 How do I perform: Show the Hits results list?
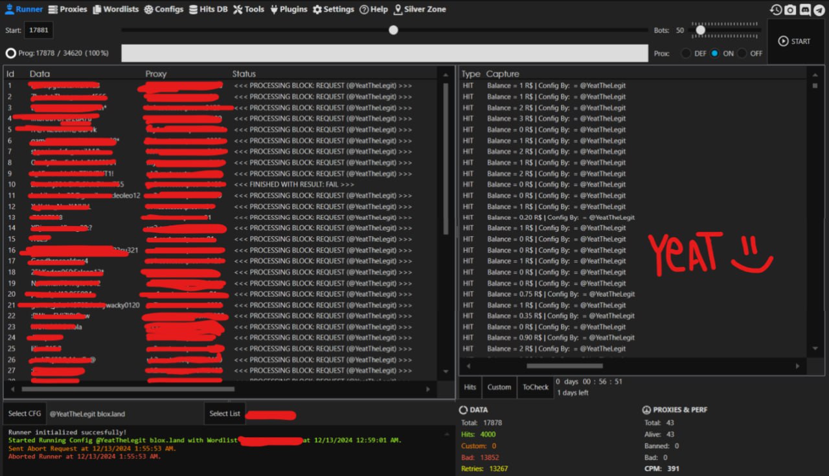click(470, 387)
